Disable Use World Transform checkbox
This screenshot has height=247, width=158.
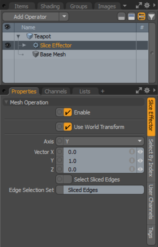[x=68, y=127]
